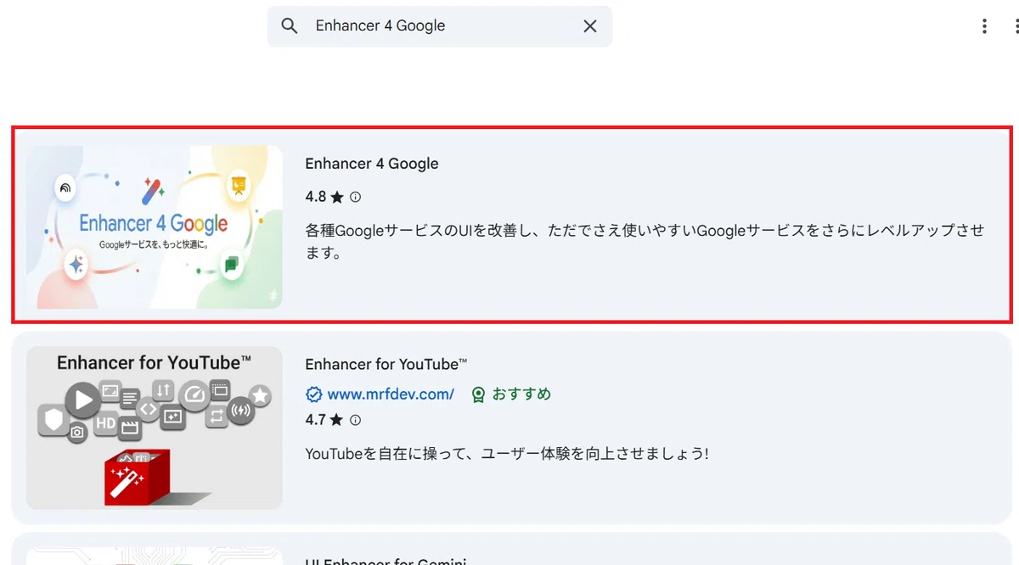The height and width of the screenshot is (565, 1019).
Task: Select the 4.8 rating value
Action: (x=316, y=197)
